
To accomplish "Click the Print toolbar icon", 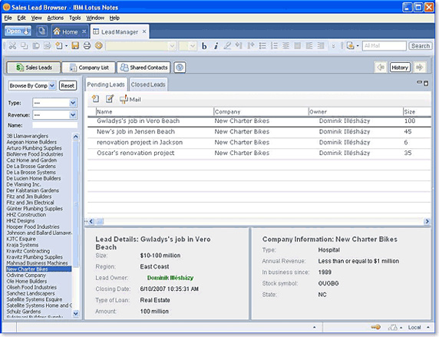I will 87,45.
